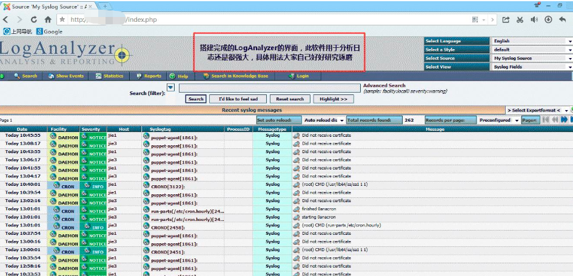Click facility icon in 10:40:01 CRON row

pos(56,185)
